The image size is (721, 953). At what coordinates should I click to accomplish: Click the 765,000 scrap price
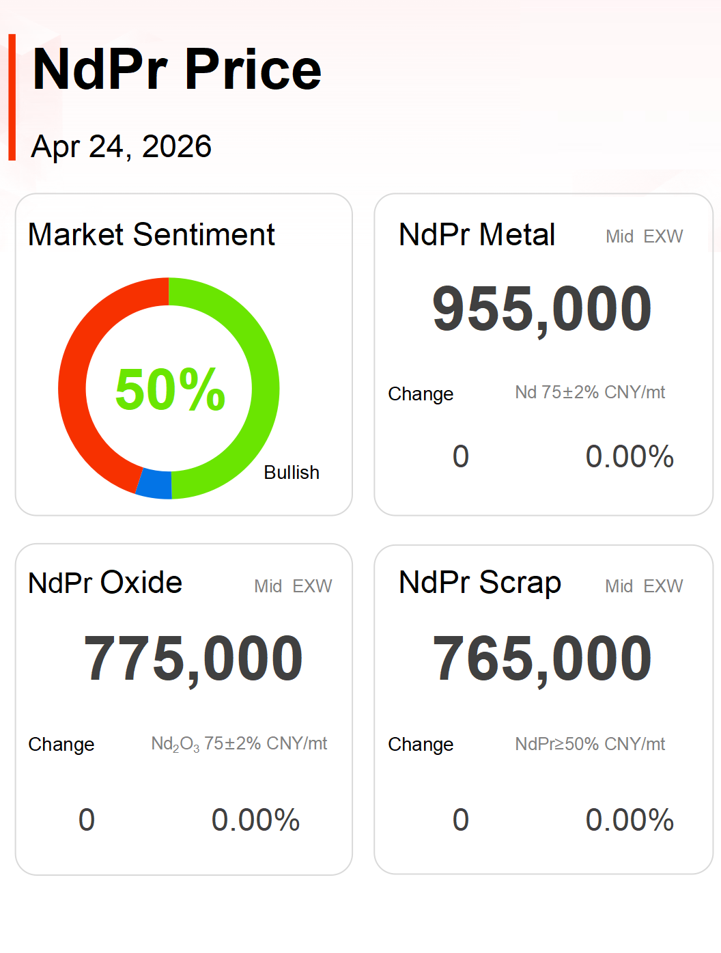tap(542, 659)
